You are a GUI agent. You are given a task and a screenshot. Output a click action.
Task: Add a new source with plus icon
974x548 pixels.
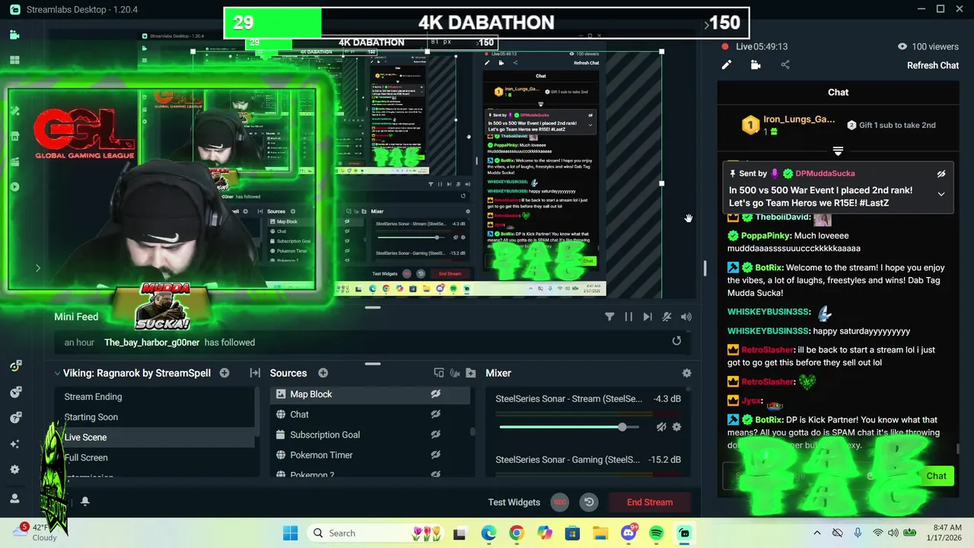(x=323, y=373)
